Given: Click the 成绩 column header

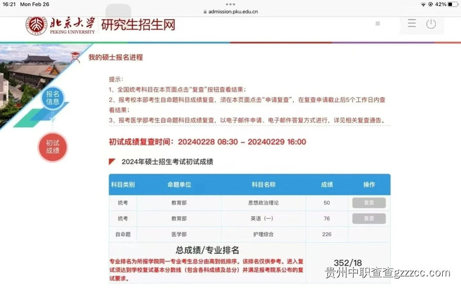Looking at the screenshot, I should [x=327, y=184].
